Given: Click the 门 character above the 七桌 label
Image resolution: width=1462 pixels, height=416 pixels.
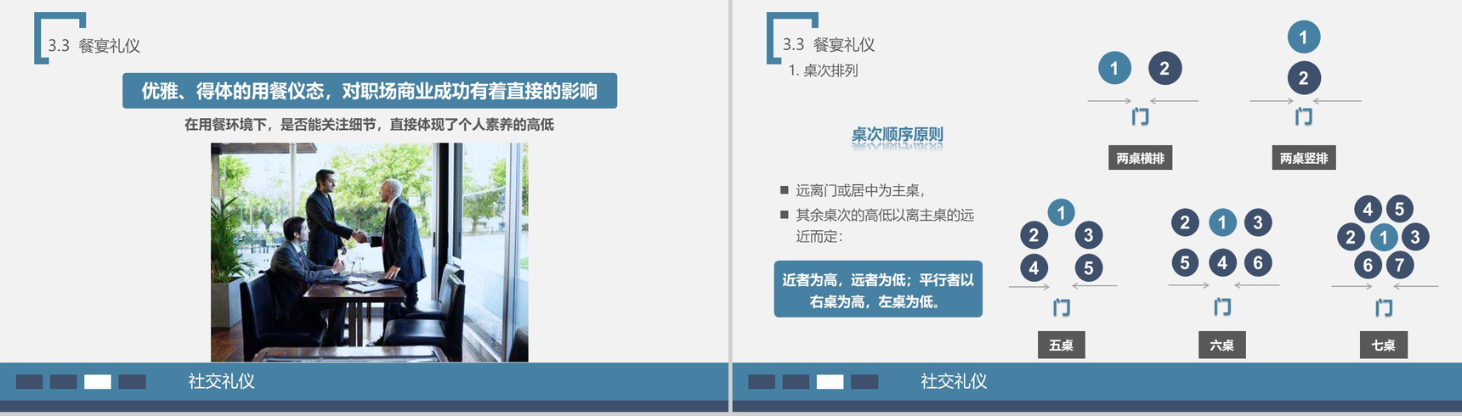Looking at the screenshot, I should [1384, 307].
